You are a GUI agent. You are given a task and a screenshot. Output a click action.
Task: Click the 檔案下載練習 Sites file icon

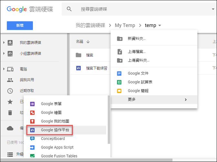point(78,68)
